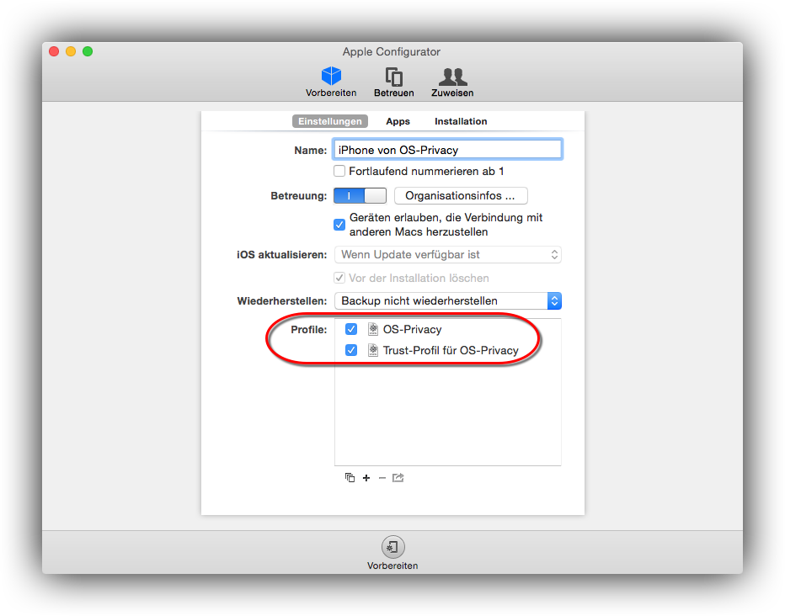Export profile with the share icon
Image resolution: width=785 pixels, height=616 pixels.
click(x=398, y=477)
